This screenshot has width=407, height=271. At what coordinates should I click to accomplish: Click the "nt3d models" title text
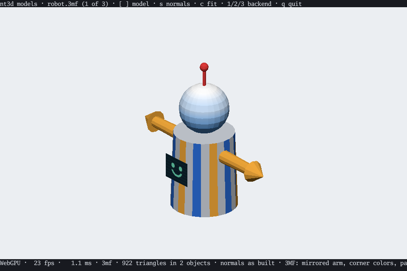(18, 4)
